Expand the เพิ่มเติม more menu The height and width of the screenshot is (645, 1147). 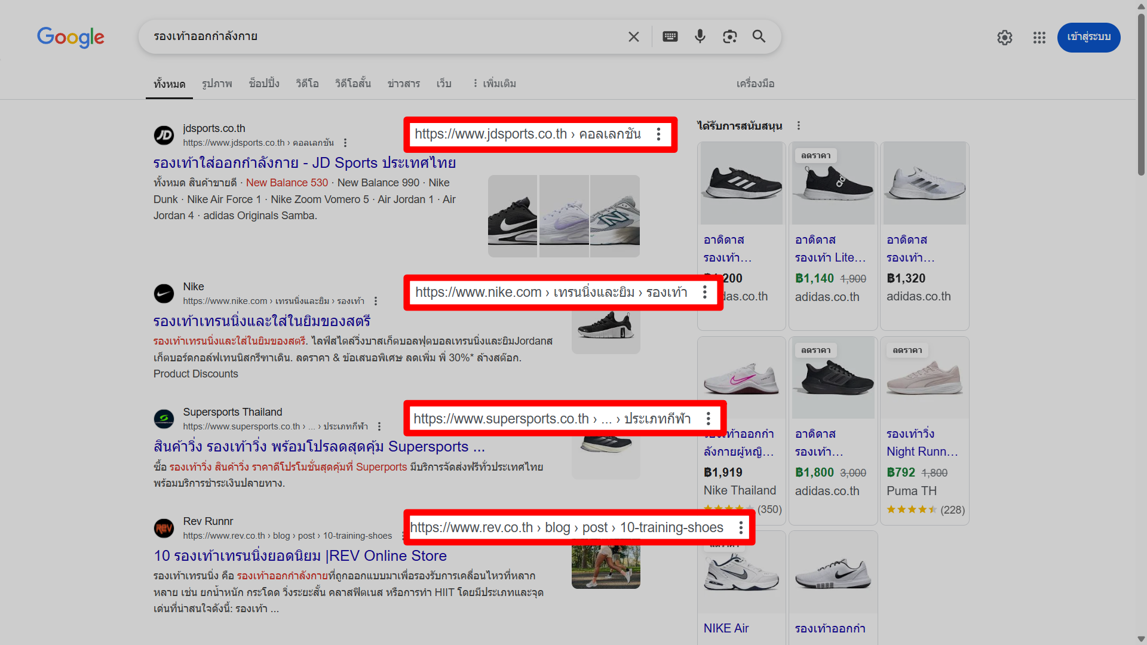pos(494,84)
